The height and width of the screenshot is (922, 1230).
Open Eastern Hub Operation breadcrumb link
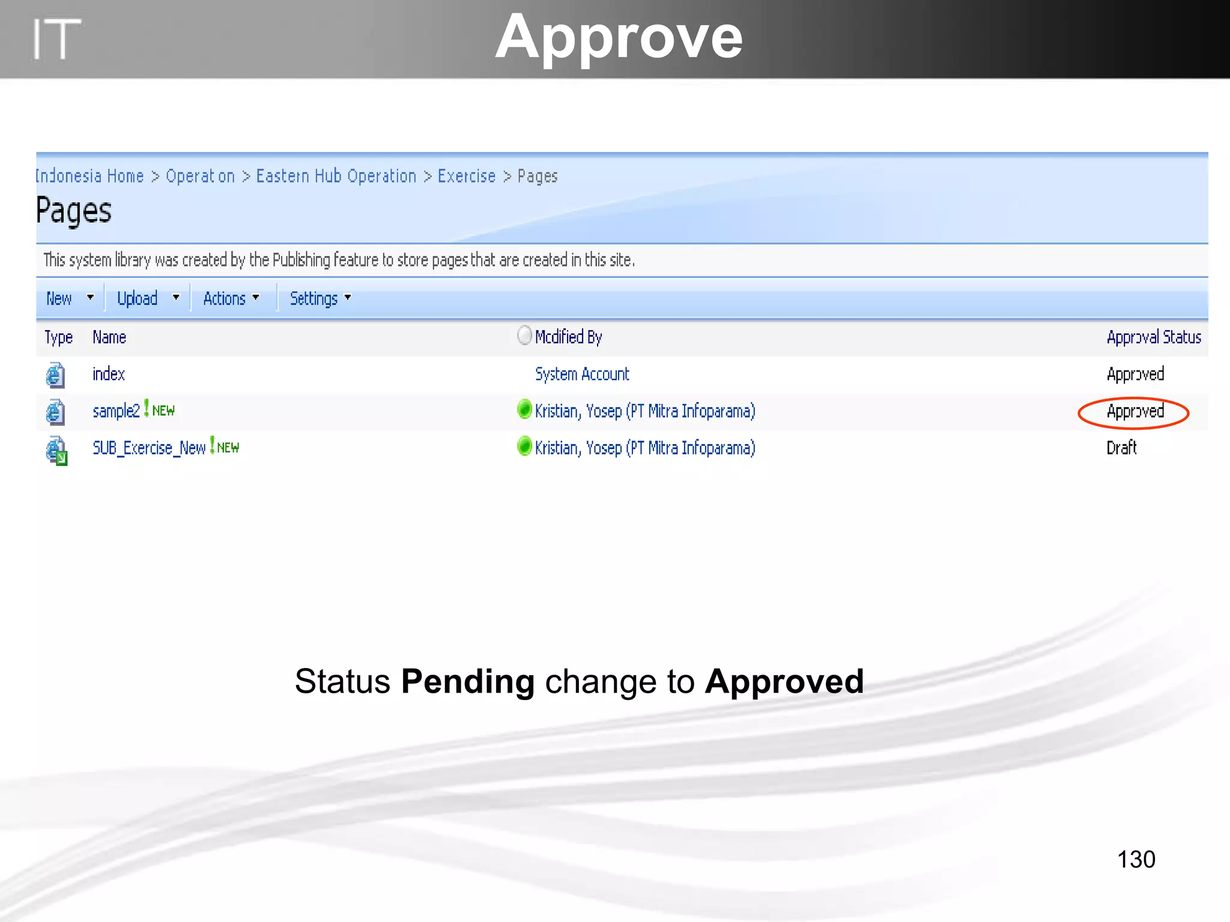click(x=336, y=176)
